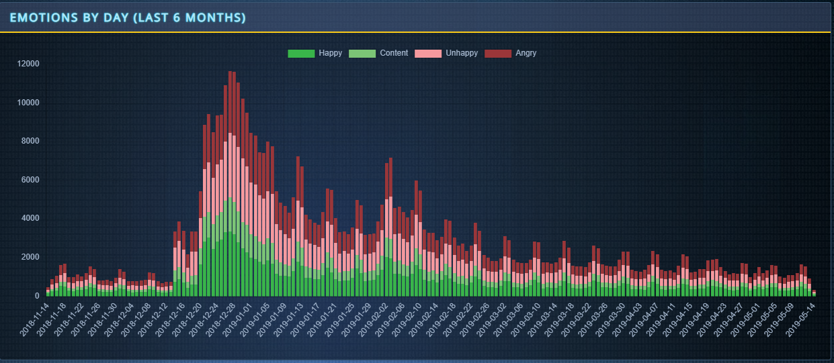Viewport: 834px width, 363px height.
Task: Click the dark red Angry legend swatch
Action: [498, 54]
